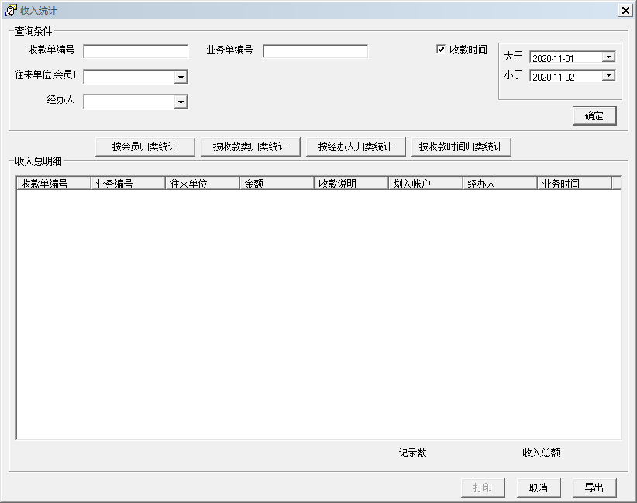The width and height of the screenshot is (637, 503).
Task: Click the 按收款类归类统计 button
Action: coord(251,146)
